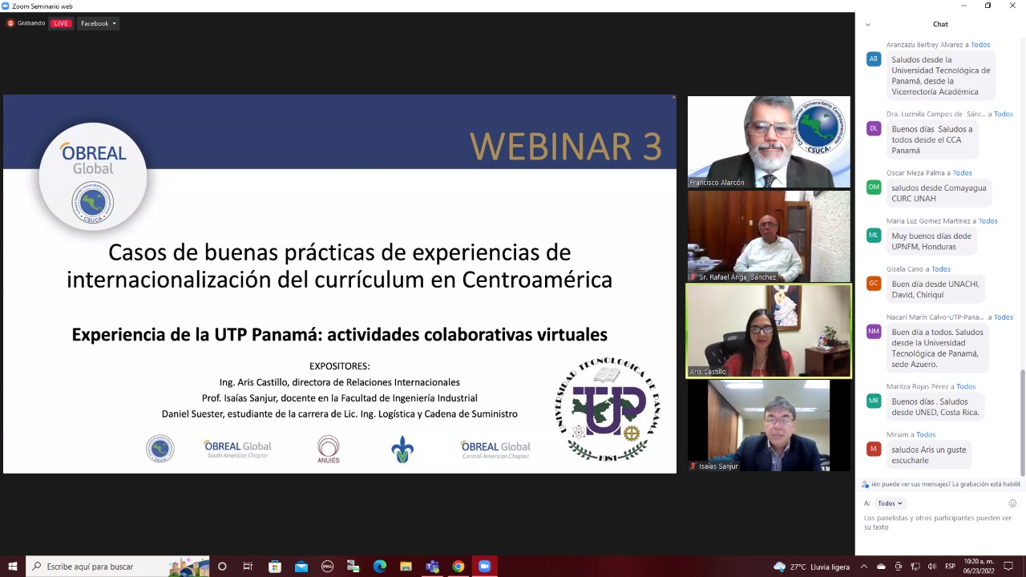Click the red Grabando recording indicator
The image size is (1026, 577).
(26, 23)
